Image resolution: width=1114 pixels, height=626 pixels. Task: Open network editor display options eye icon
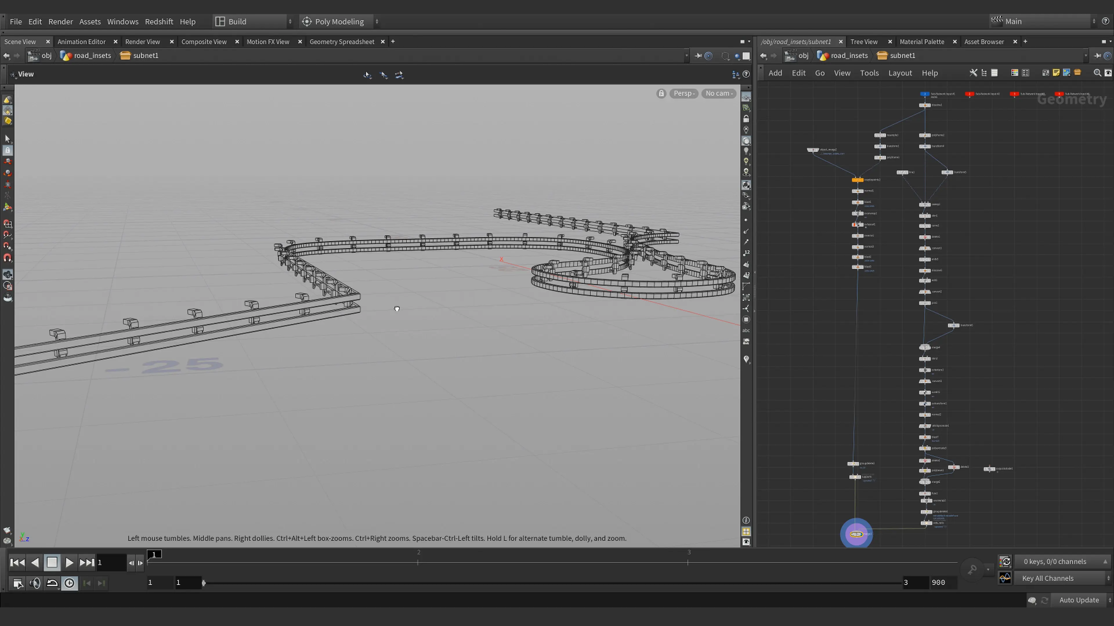pos(1108,73)
